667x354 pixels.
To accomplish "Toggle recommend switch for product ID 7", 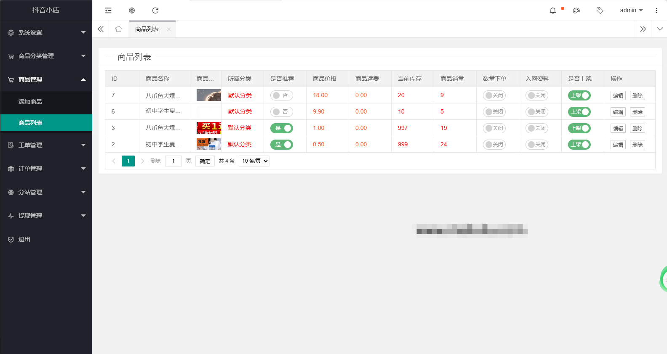I will [281, 95].
